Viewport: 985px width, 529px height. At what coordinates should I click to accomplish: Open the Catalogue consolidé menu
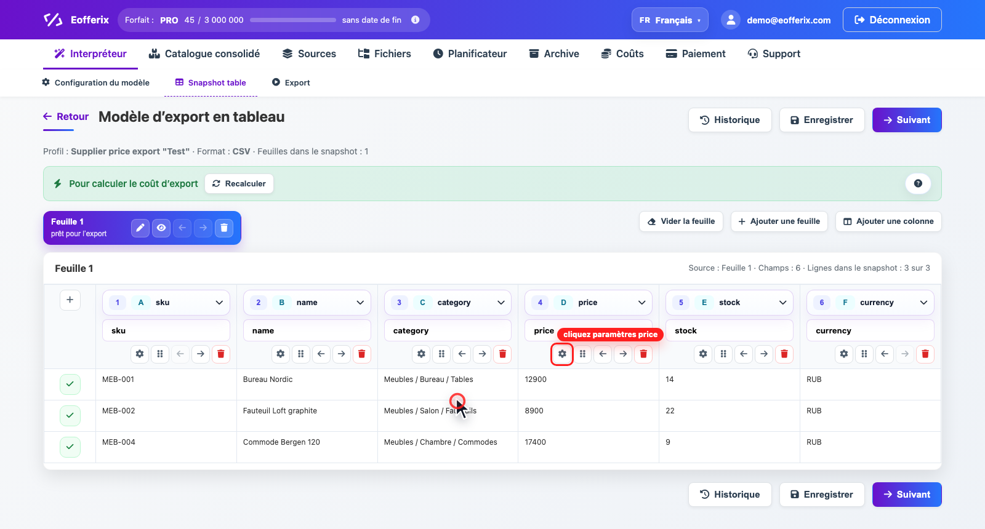[204, 54]
